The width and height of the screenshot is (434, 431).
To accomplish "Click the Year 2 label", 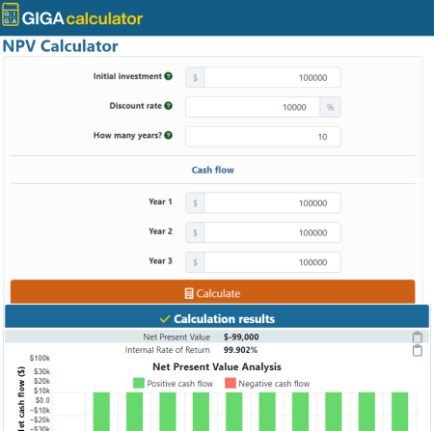I will click(x=160, y=231).
